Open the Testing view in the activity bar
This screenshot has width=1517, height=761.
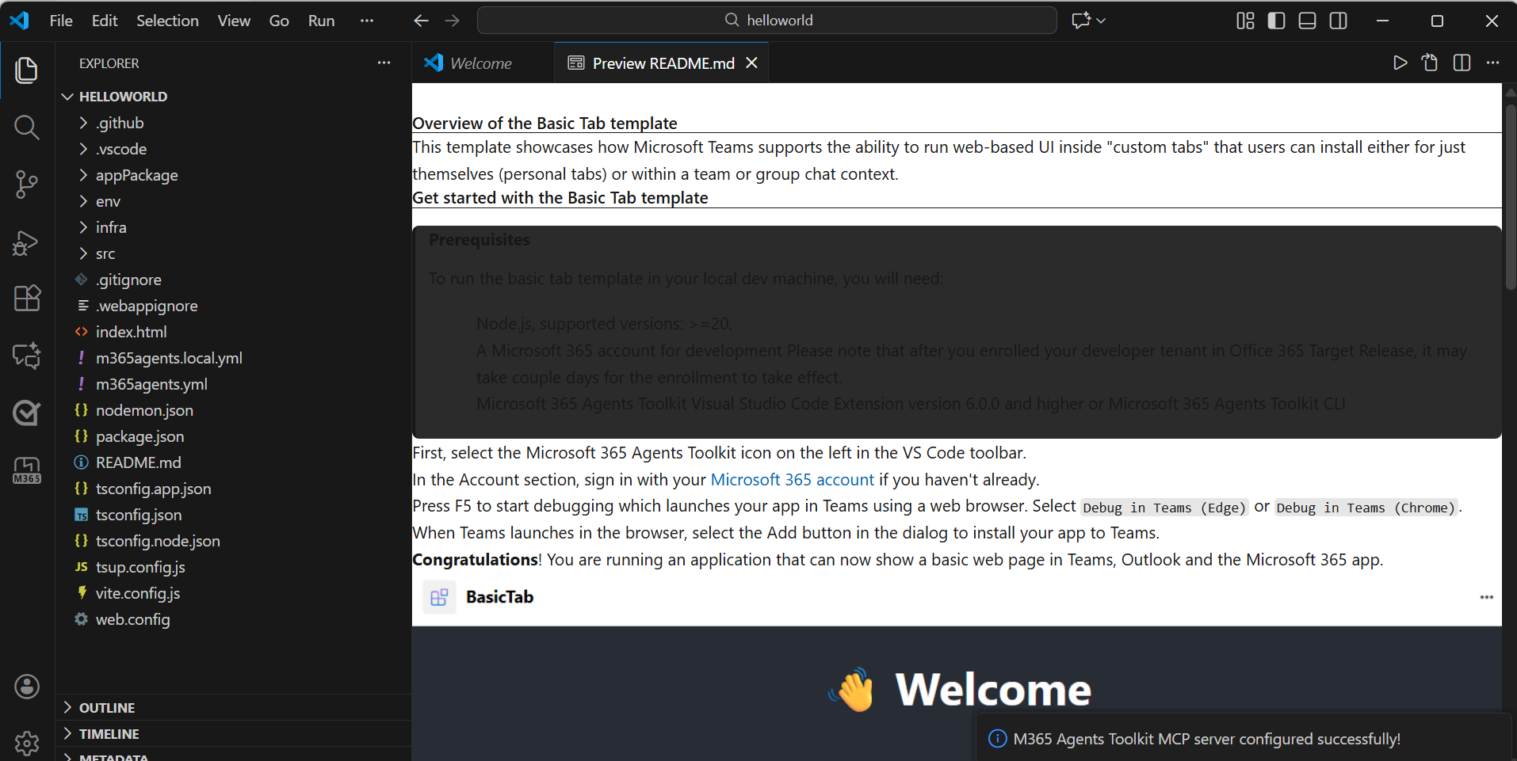(x=26, y=413)
